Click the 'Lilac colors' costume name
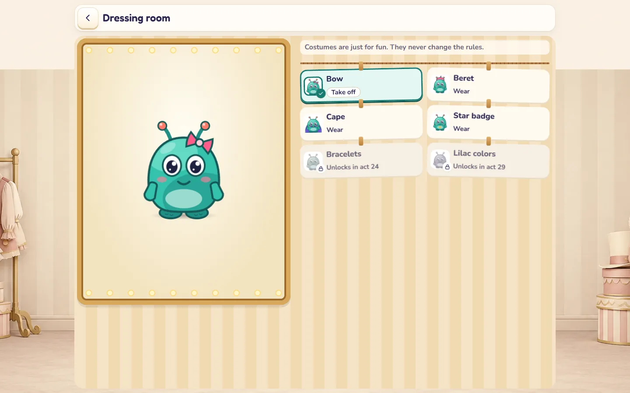Viewport: 630px width, 393px height. [x=474, y=153]
